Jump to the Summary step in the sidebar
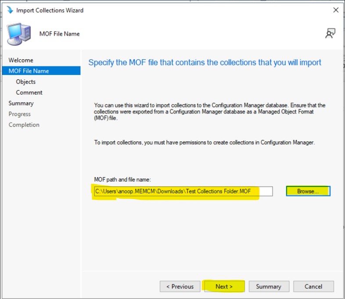Viewport: 345px width, 299px height. [x=21, y=103]
